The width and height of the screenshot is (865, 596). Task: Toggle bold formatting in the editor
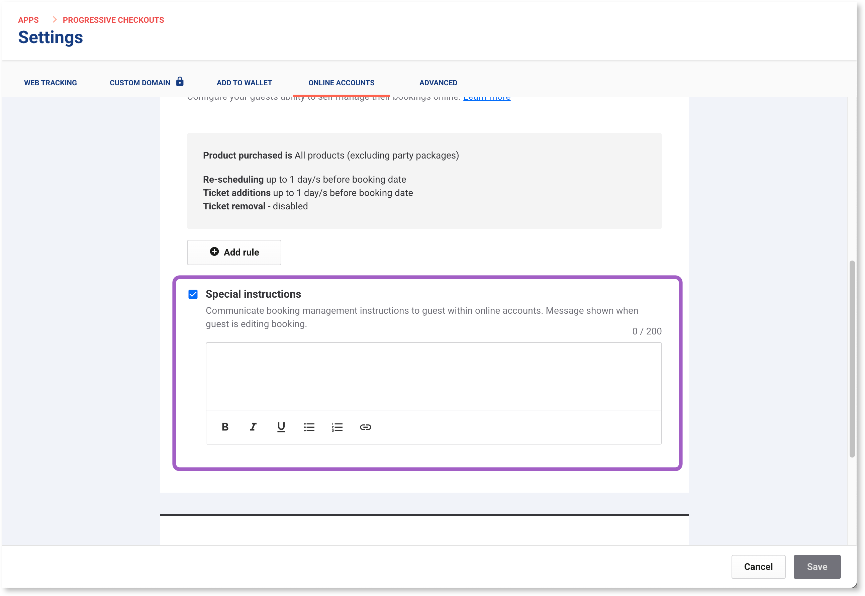click(225, 427)
